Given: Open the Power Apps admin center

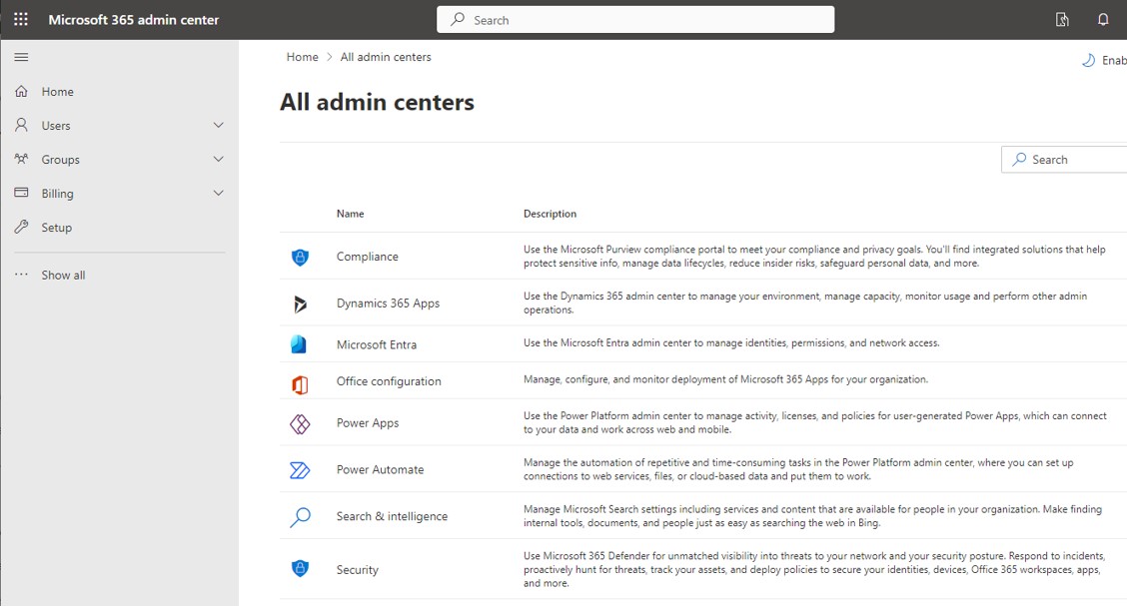Looking at the screenshot, I should coord(368,423).
